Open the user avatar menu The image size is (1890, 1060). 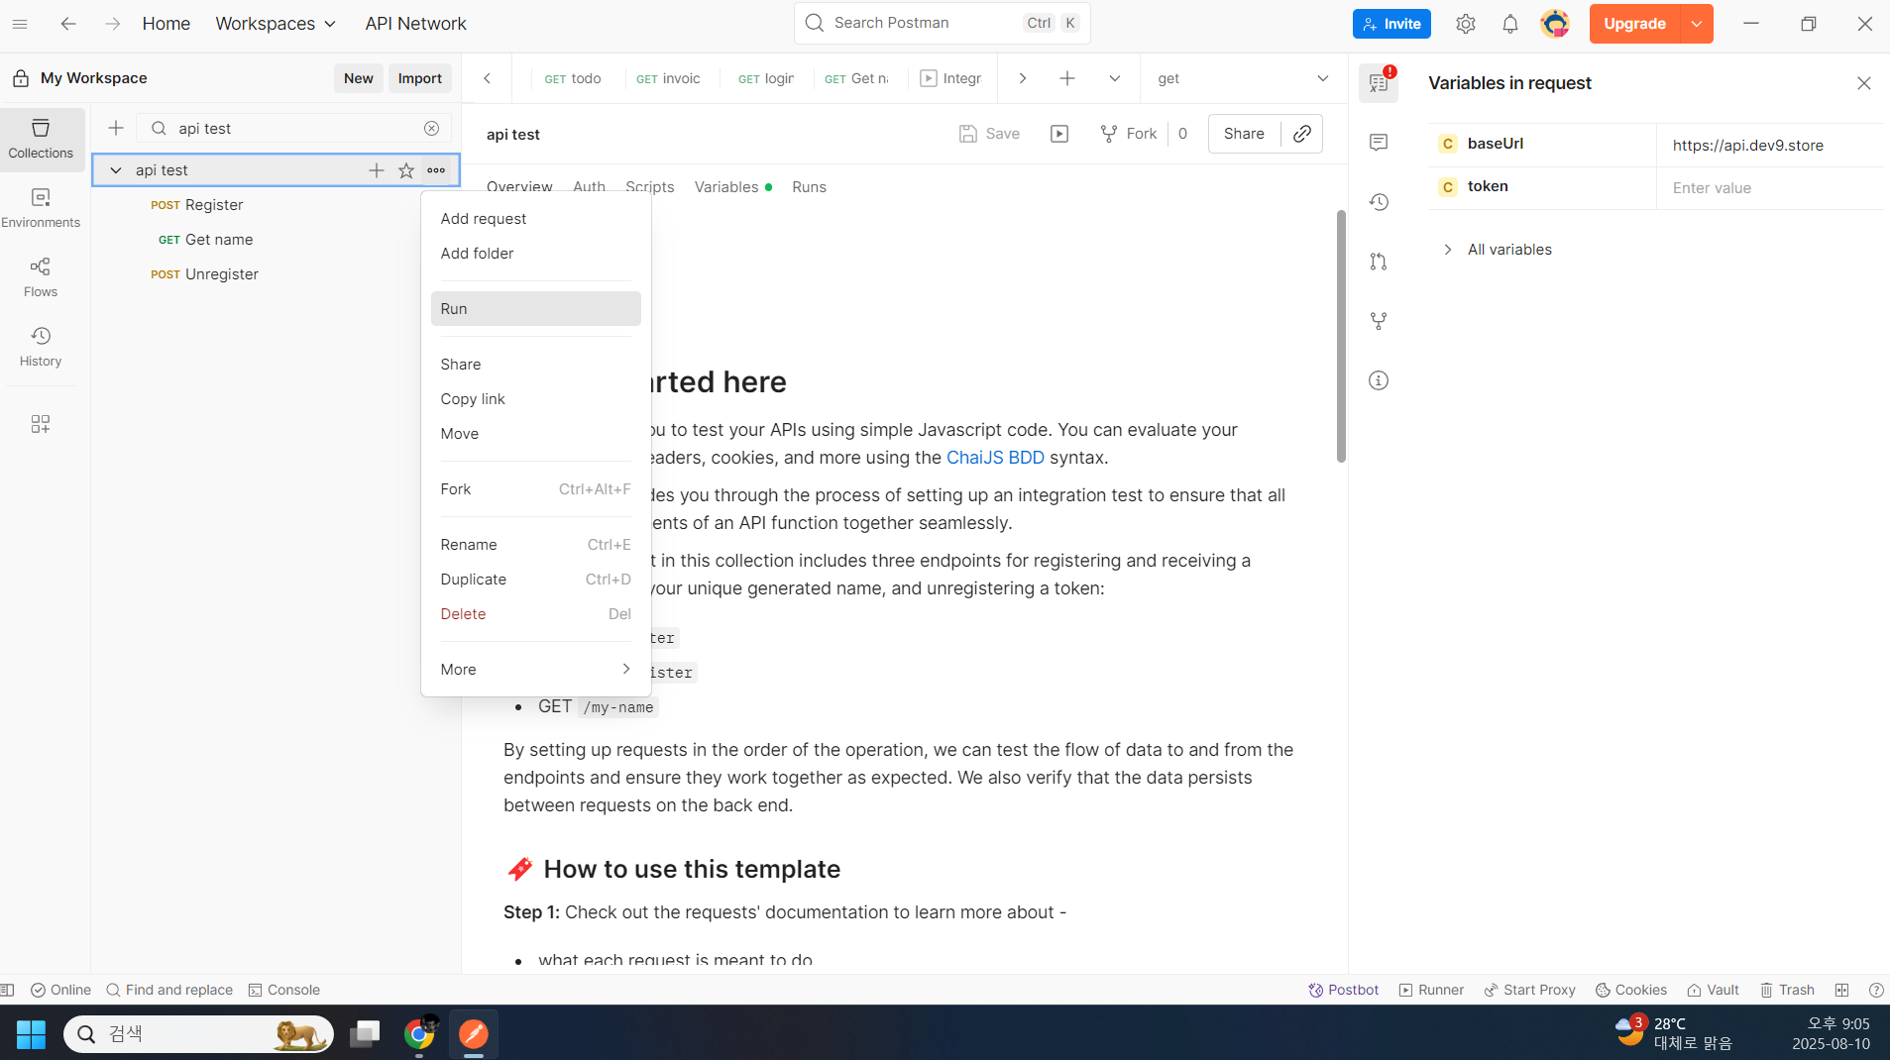click(1555, 24)
